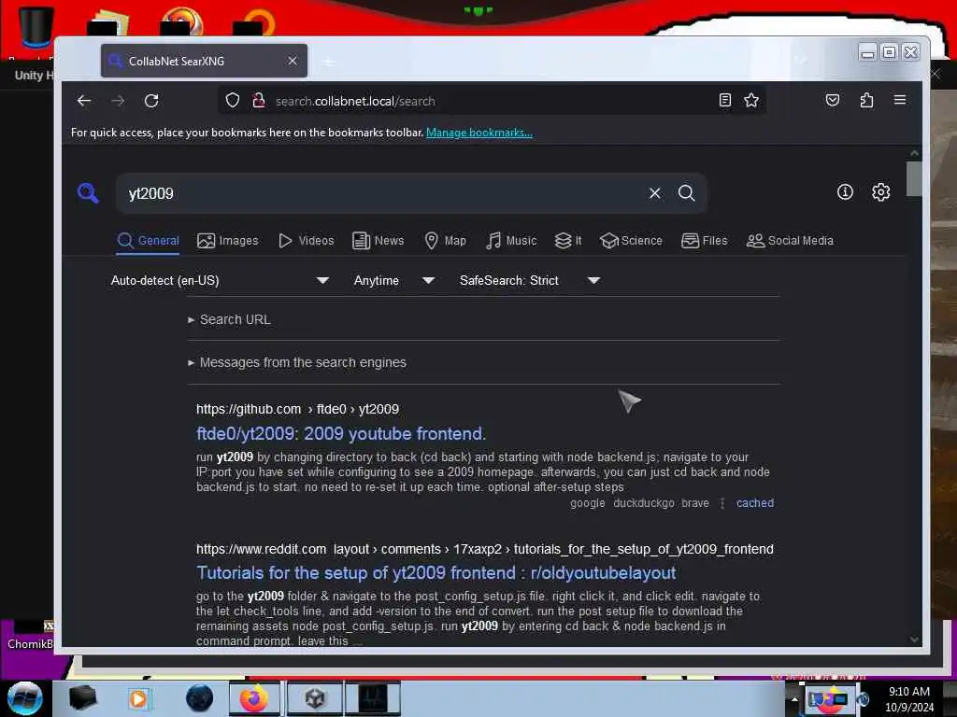Open the media player taskbar icon
Image resolution: width=957 pixels, height=717 pixels.
point(138,698)
